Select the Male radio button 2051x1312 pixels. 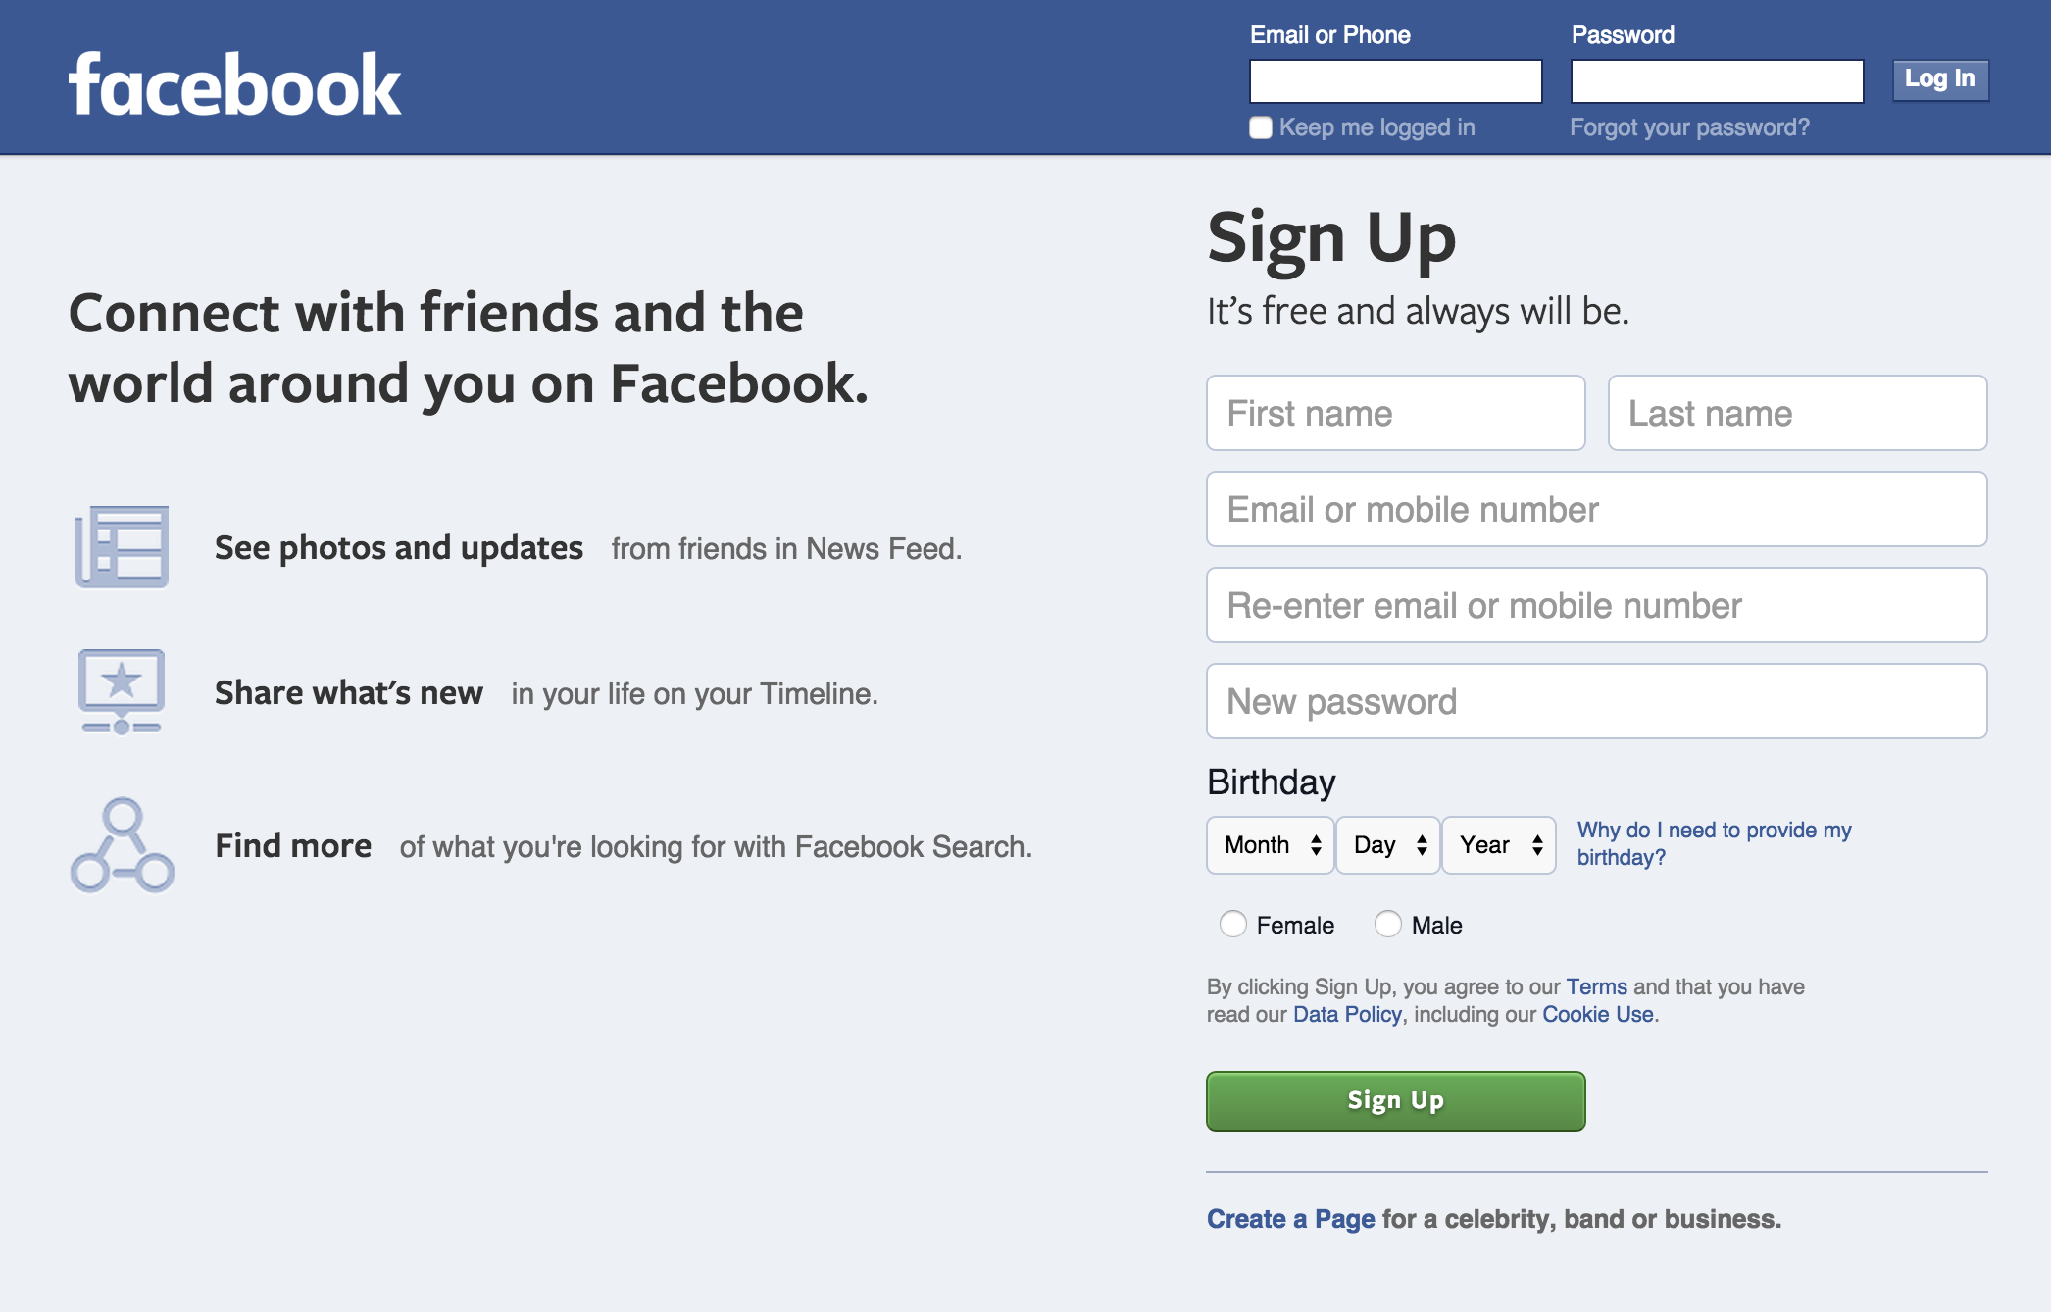[x=1385, y=924]
